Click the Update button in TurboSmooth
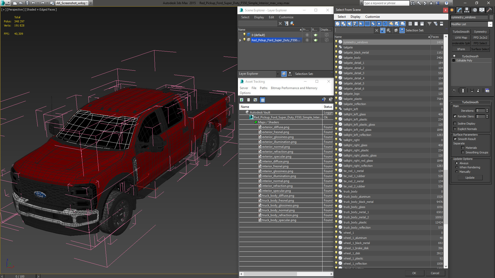Viewport: 495px width, 278px height. pyautogui.click(x=470, y=178)
